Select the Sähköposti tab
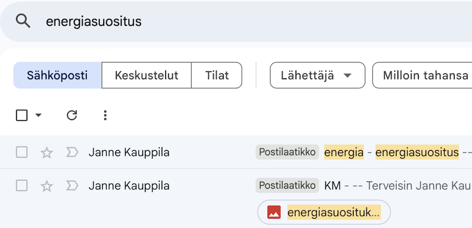 click(57, 75)
